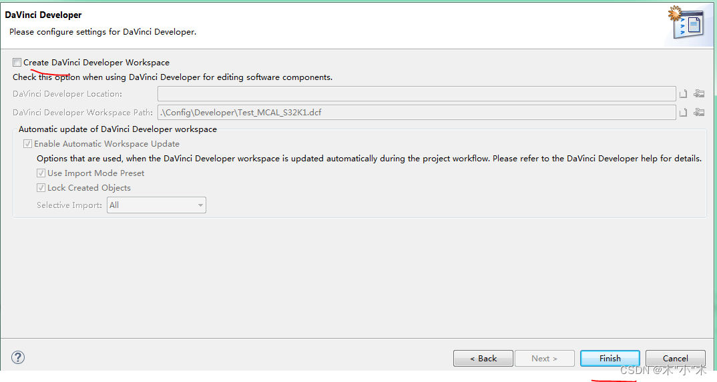Toggle Lock Created Objects checkbox
The image size is (717, 382).
point(41,188)
